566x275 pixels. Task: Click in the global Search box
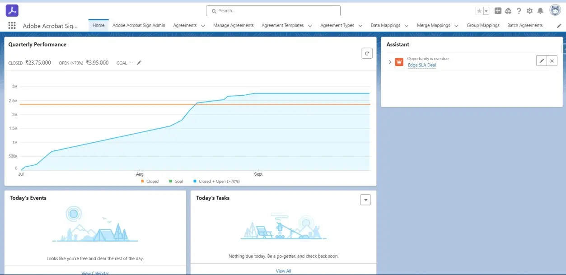click(273, 11)
